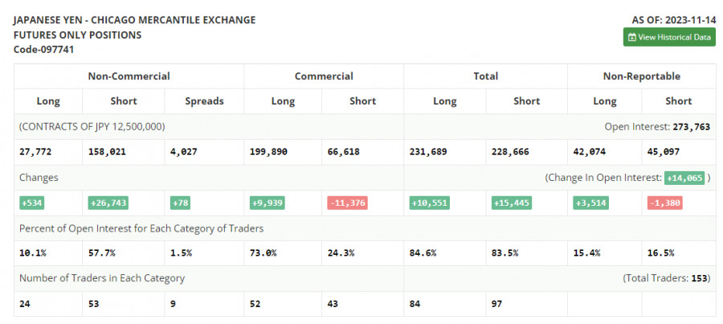Image resolution: width=723 pixels, height=324 pixels.
Task: Select the total long value 231,689
Action: tap(428, 151)
